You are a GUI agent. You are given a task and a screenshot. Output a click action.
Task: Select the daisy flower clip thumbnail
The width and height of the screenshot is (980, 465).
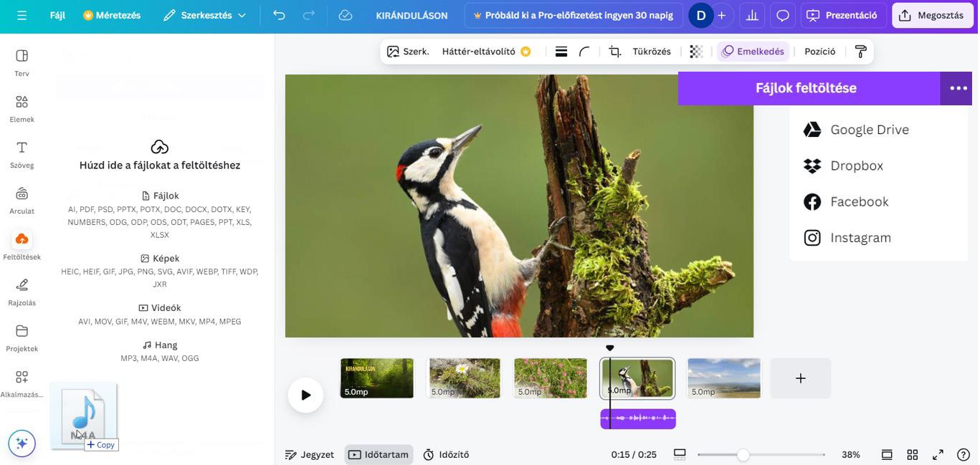click(465, 378)
